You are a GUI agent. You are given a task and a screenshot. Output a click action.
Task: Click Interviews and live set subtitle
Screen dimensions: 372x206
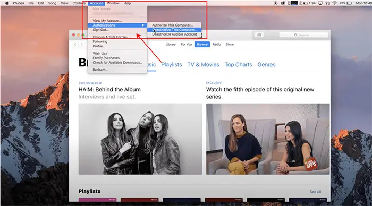point(107,97)
